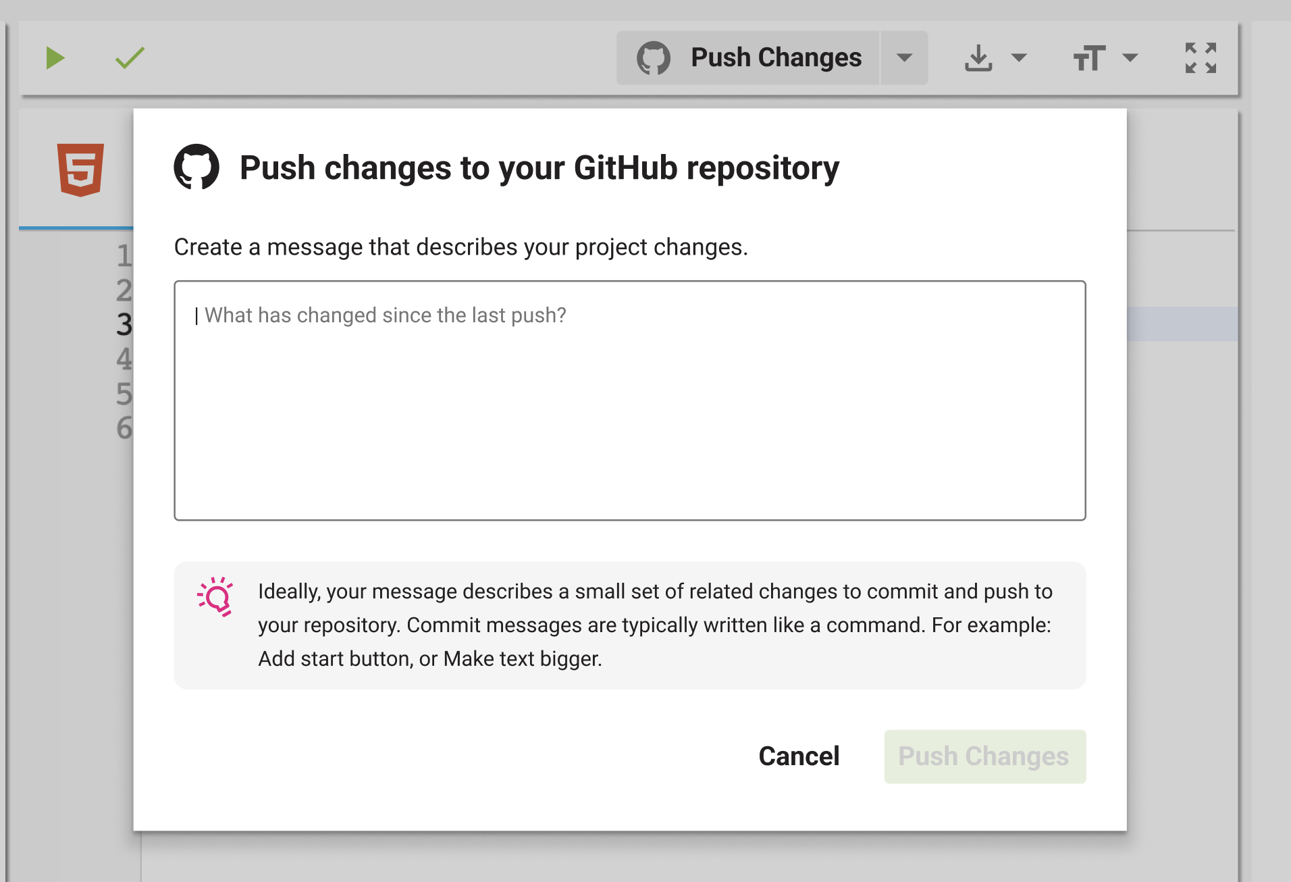The image size is (1291, 882).
Task: Click the green checkmark validate icon
Action: point(130,58)
